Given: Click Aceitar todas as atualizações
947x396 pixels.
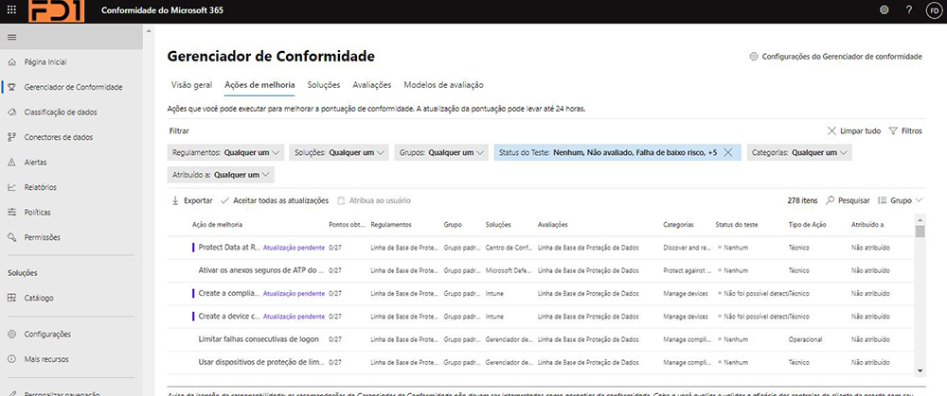Looking at the screenshot, I should (x=281, y=200).
